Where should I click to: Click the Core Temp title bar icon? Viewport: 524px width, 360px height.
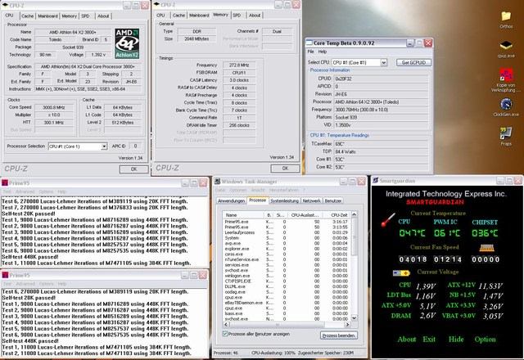click(x=309, y=43)
